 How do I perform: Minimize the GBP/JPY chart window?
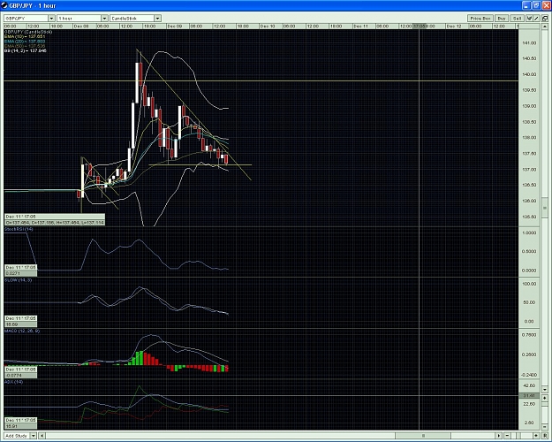(526, 5)
